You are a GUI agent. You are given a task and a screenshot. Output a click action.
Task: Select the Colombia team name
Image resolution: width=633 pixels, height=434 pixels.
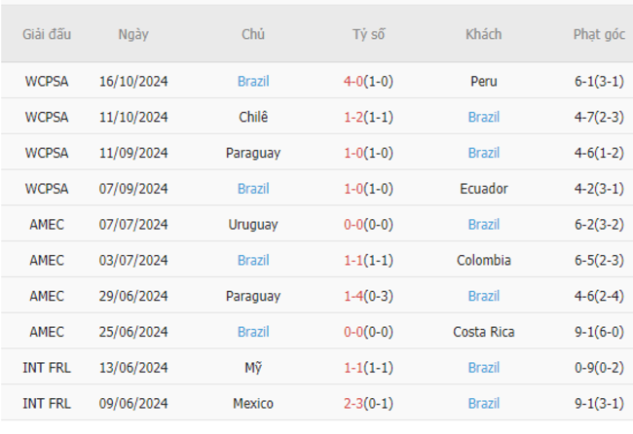click(484, 260)
